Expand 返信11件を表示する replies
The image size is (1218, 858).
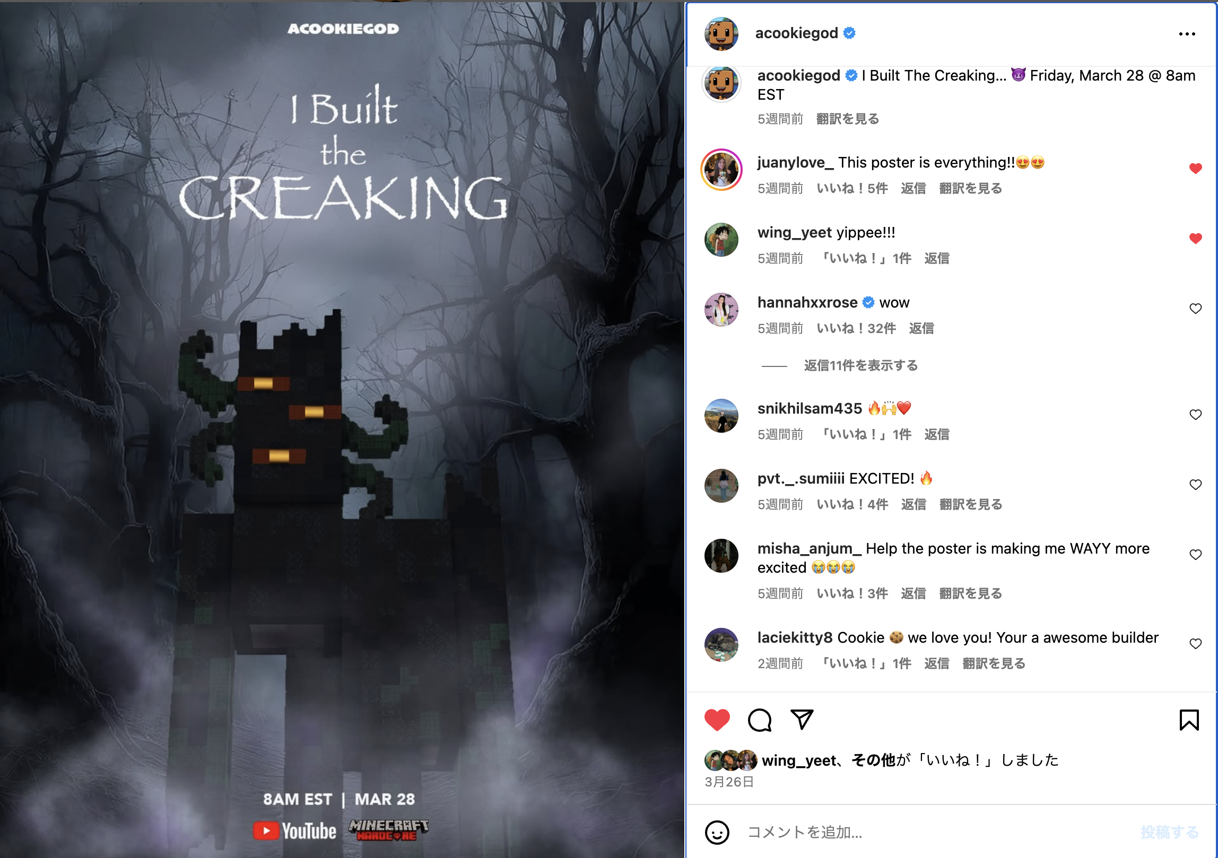[x=860, y=365]
